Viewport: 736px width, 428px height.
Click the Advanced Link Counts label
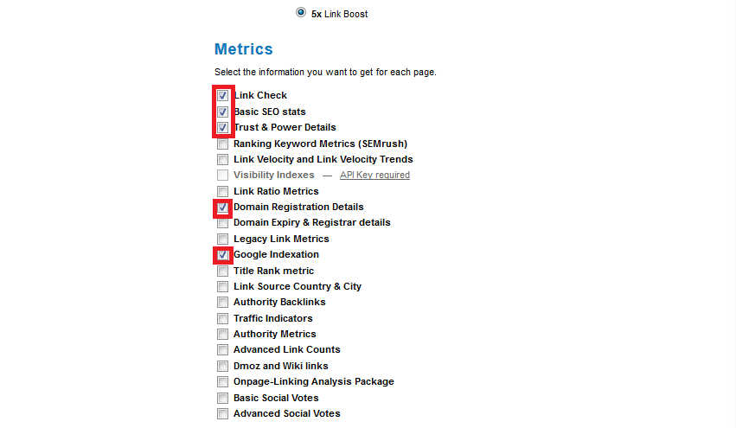[x=287, y=349]
